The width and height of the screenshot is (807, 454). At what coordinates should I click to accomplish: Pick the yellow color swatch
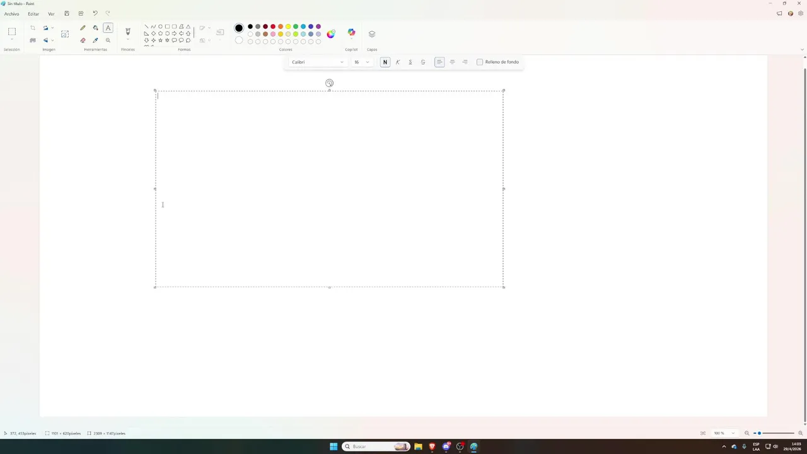288,26
